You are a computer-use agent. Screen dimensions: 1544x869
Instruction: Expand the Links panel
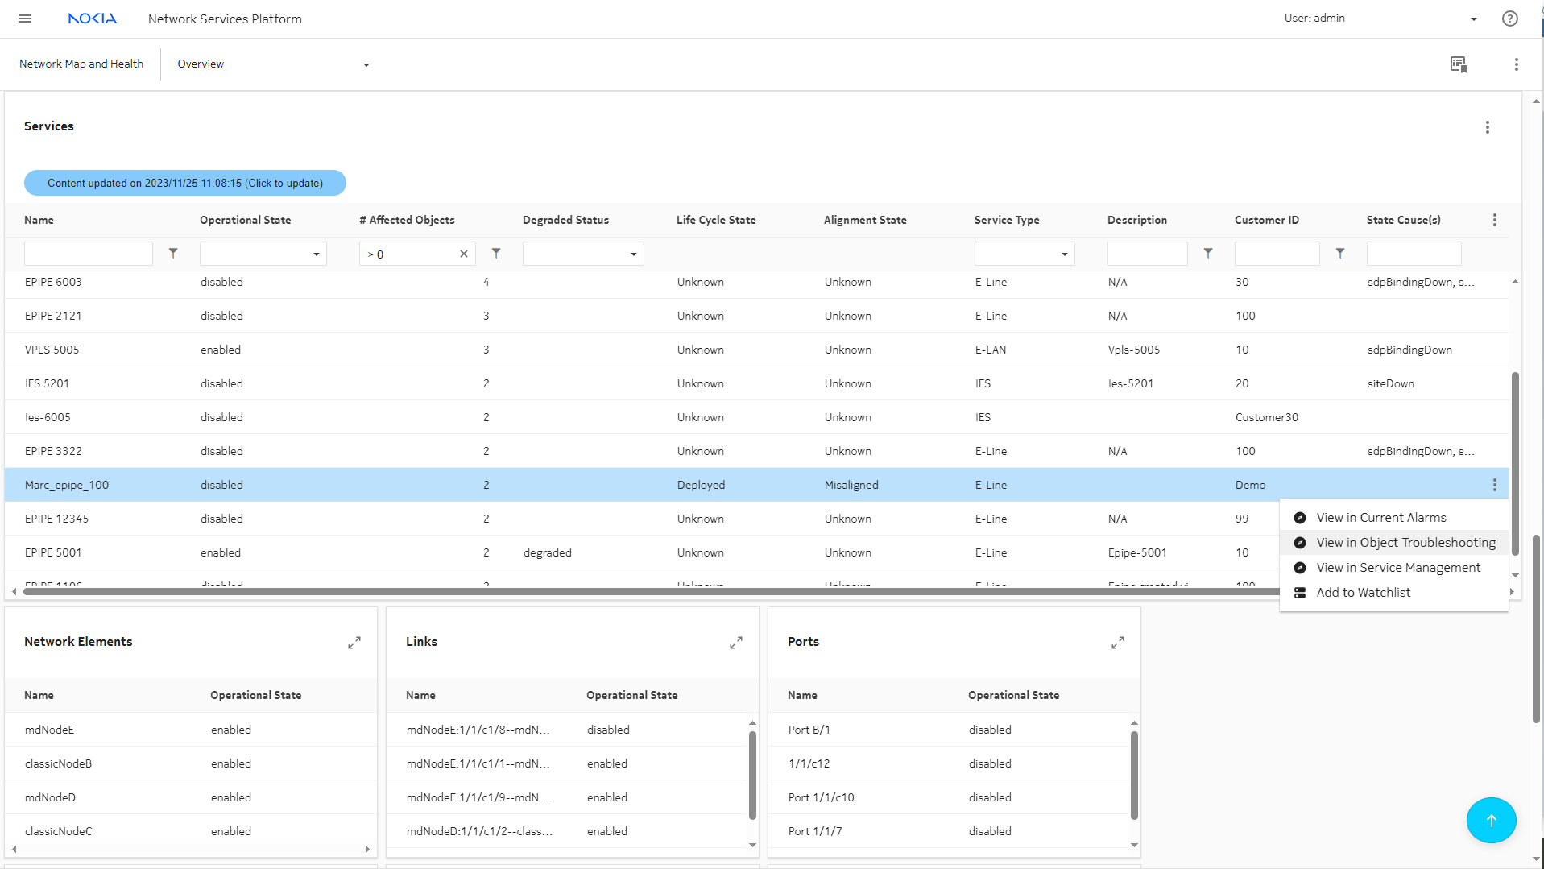[736, 643]
